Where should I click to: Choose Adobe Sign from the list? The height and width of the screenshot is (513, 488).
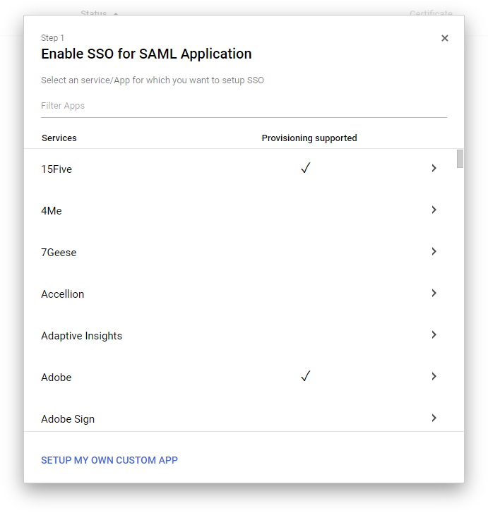(68, 419)
